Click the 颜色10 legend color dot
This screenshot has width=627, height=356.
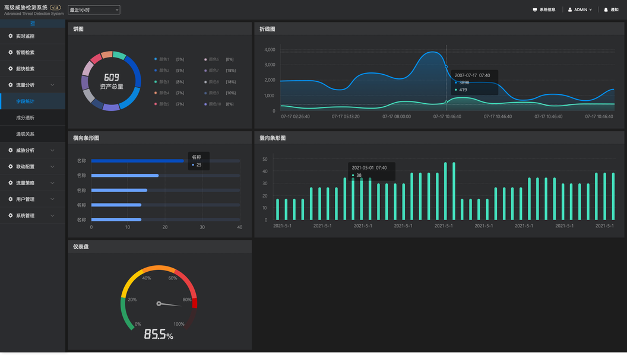(x=205, y=104)
